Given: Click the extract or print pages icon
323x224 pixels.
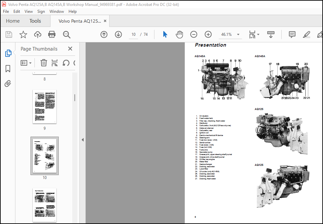Looking at the screenshot, I should point(54,63).
